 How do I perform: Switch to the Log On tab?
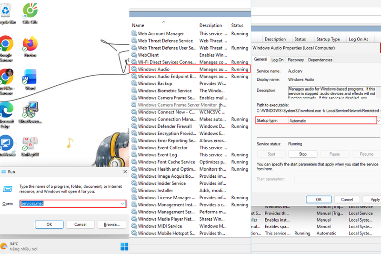point(277,60)
